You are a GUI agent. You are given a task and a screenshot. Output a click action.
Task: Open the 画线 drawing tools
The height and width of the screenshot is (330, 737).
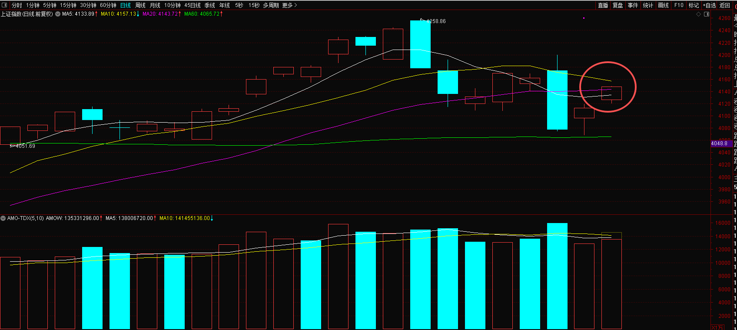(664, 5)
